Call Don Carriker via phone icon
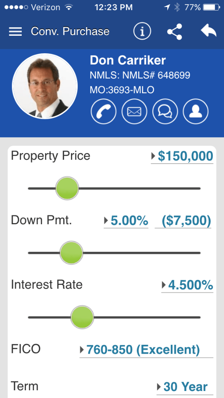The width and height of the screenshot is (224, 398). [103, 112]
